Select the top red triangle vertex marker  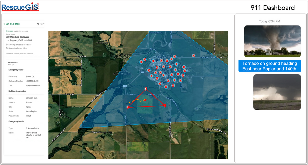[x=146, y=89]
